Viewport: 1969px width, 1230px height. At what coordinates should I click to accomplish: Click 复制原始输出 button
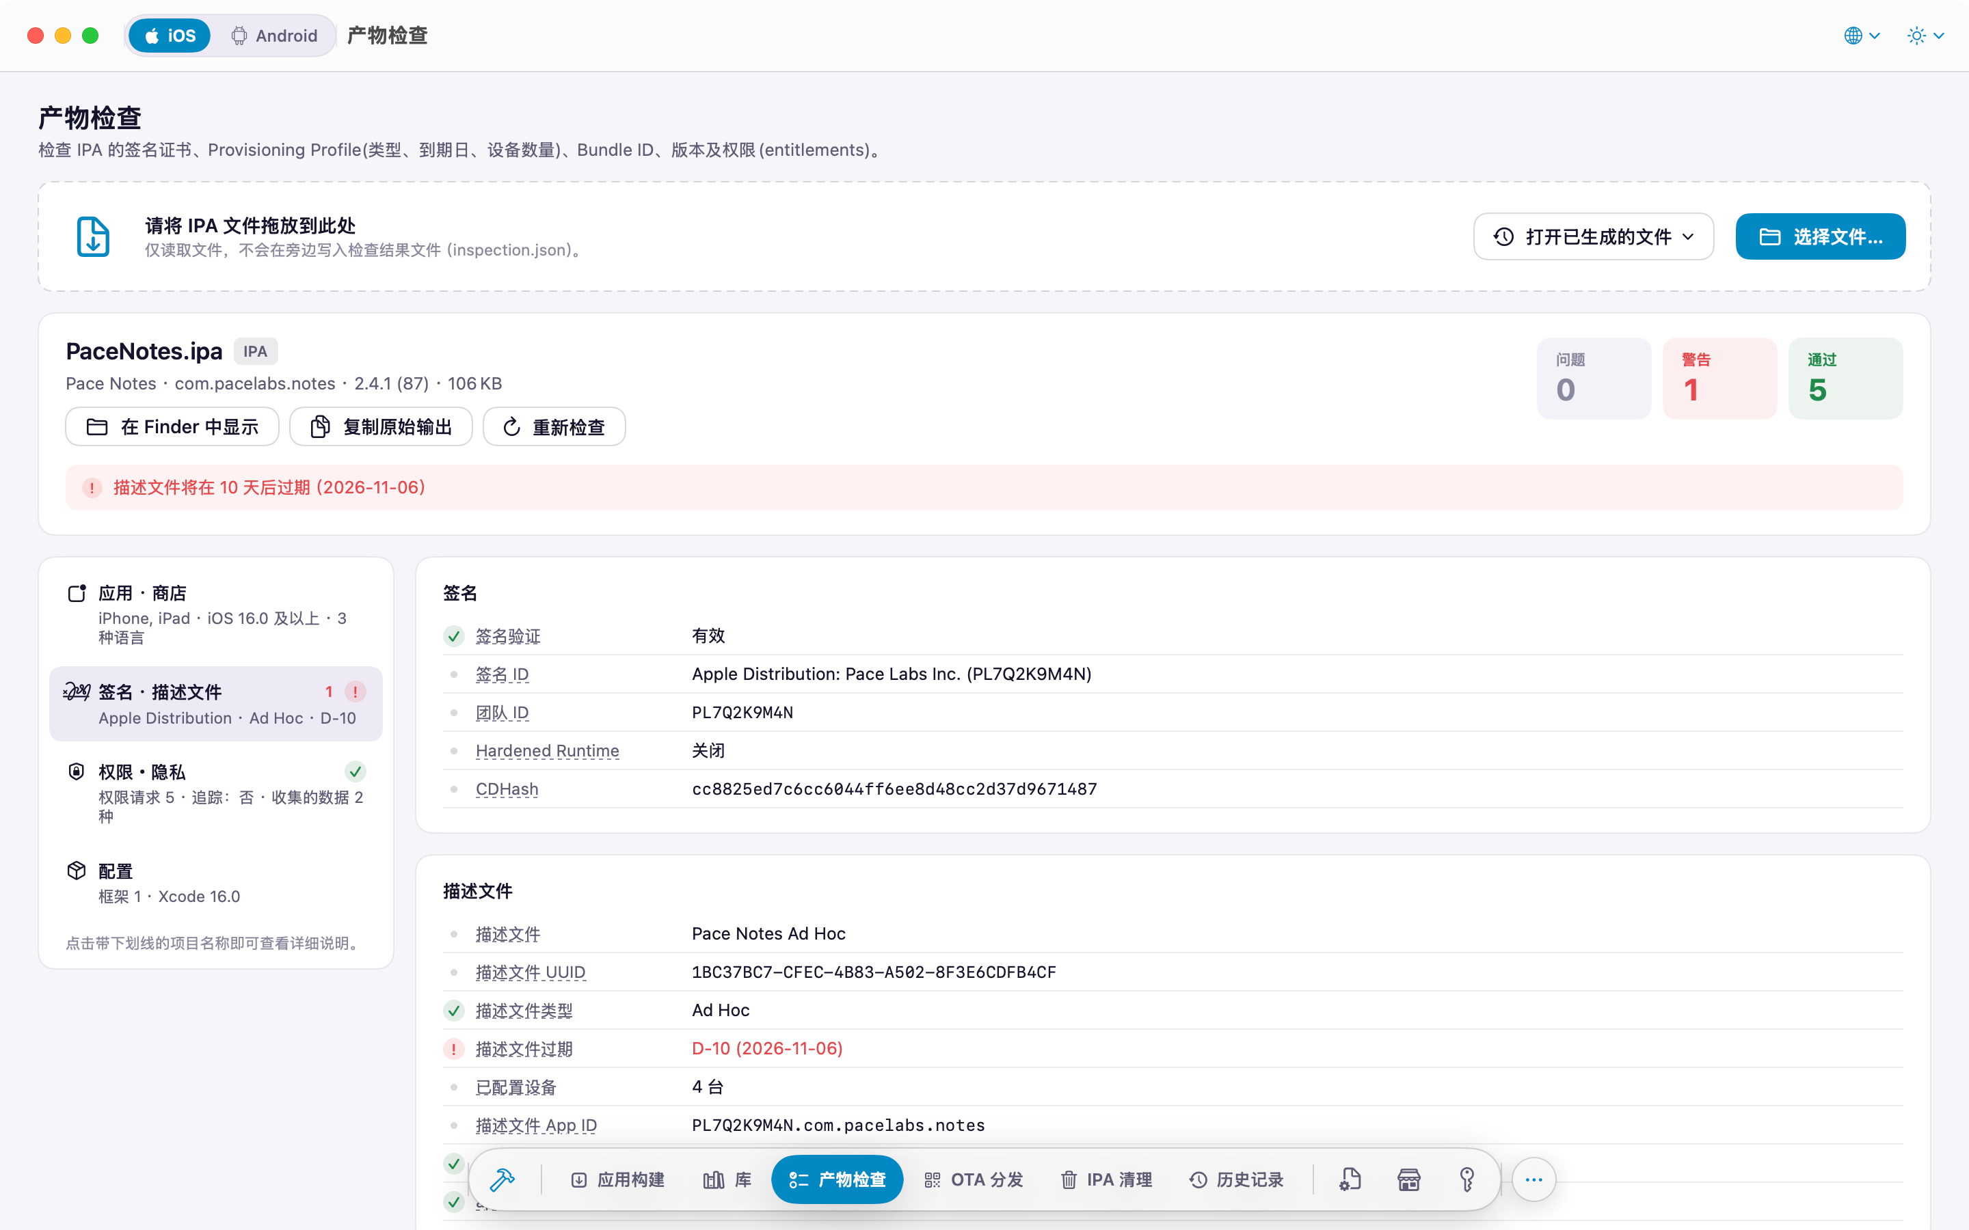pyautogui.click(x=381, y=427)
